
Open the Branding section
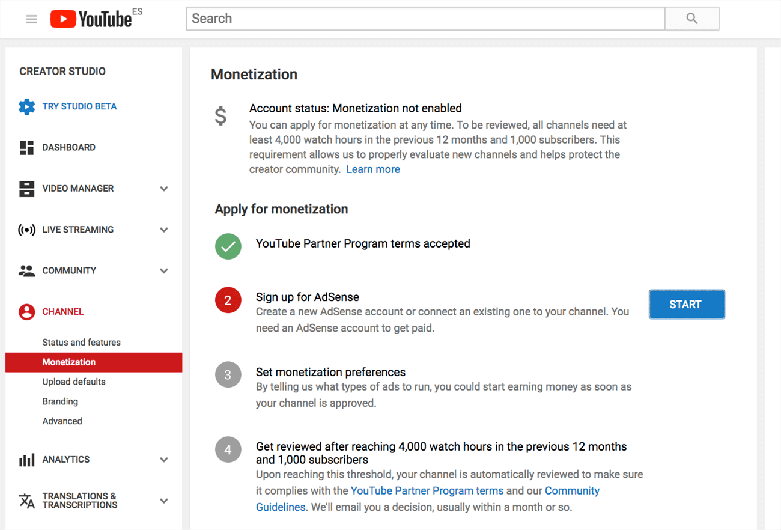click(60, 401)
